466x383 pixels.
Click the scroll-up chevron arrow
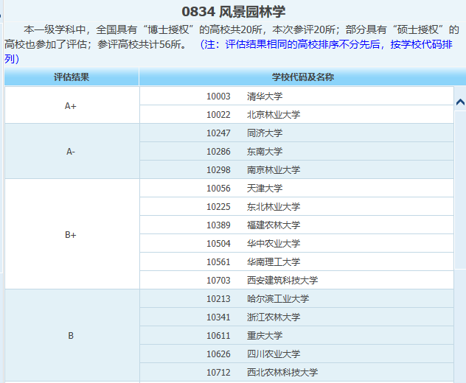point(459,102)
